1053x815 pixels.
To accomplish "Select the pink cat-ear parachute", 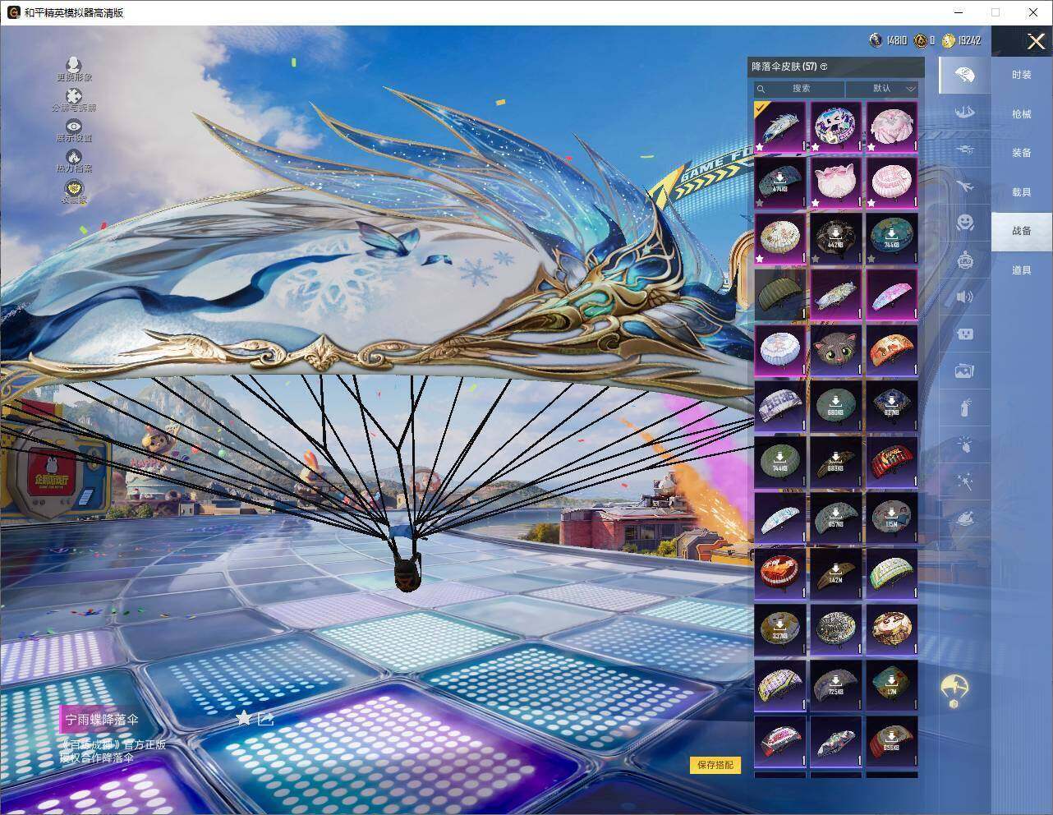I will click(x=836, y=182).
